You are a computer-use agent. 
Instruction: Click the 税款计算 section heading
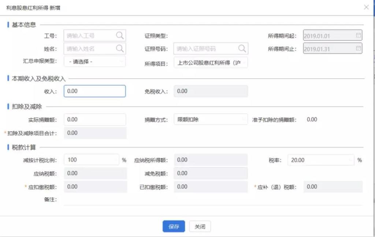24,147
